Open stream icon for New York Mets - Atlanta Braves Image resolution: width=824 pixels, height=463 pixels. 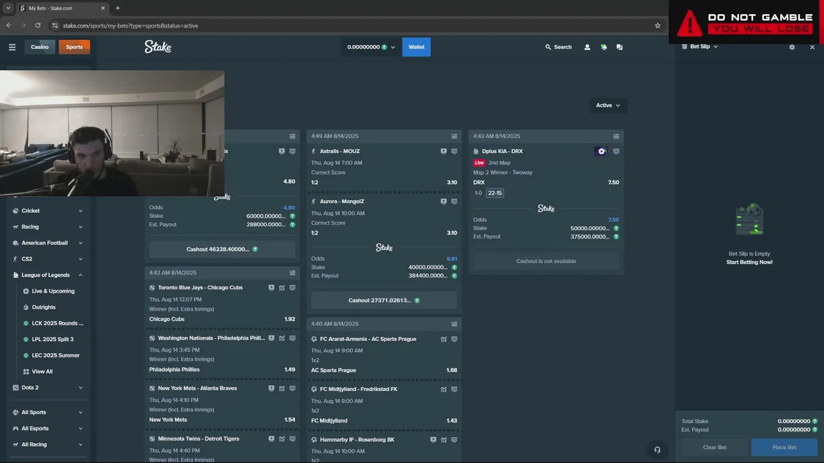tap(271, 388)
